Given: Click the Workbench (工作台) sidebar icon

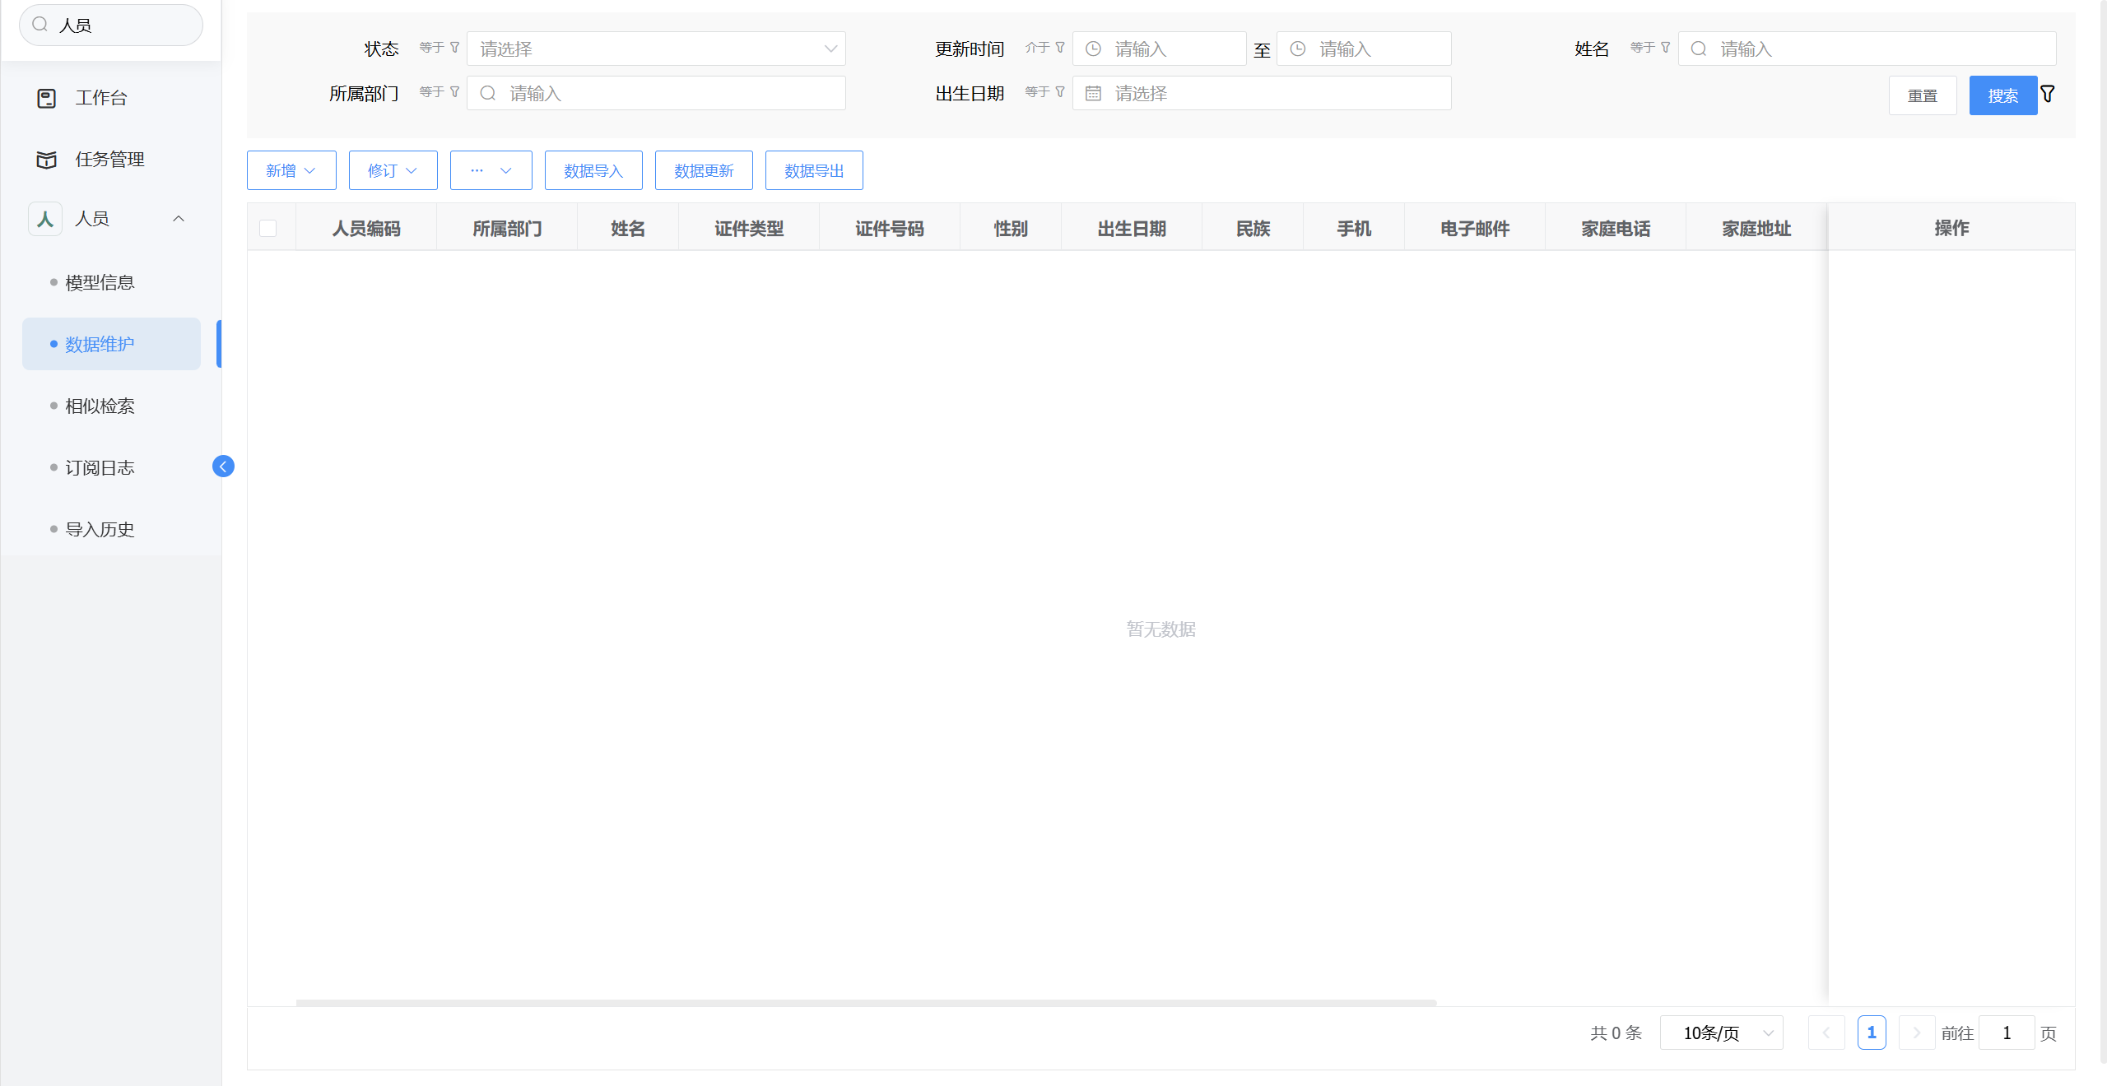Looking at the screenshot, I should pyautogui.click(x=47, y=98).
